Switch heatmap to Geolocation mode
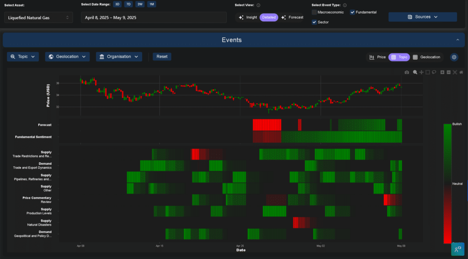468x259 pixels. point(426,57)
